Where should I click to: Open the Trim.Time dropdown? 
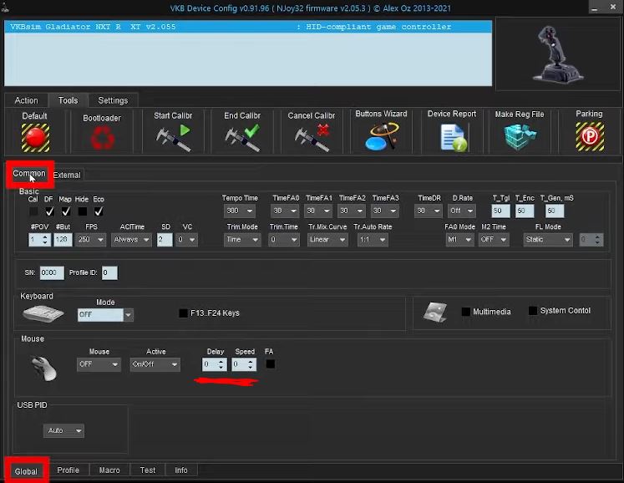click(x=283, y=239)
